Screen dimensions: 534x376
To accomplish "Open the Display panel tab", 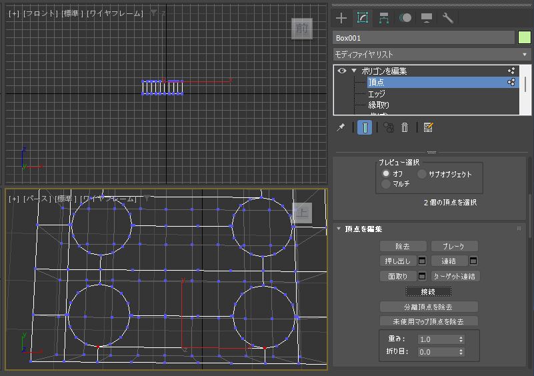I will pos(427,18).
